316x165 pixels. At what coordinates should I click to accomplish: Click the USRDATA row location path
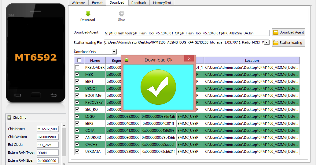coord(252,151)
